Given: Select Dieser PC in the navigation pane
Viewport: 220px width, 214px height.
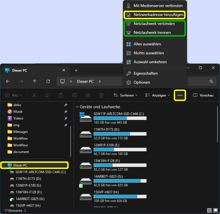Looking at the screenshot, I should coord(20,165).
